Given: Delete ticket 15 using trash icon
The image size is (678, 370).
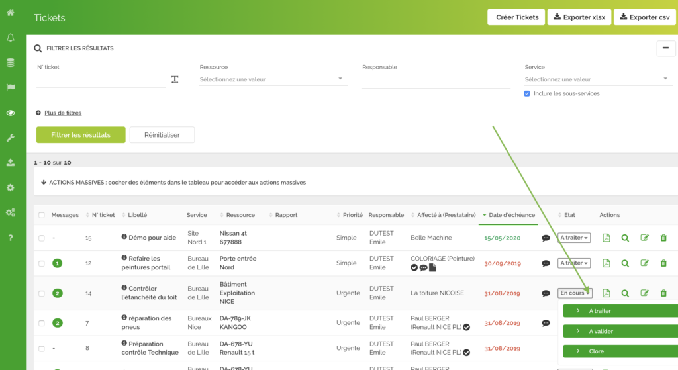Looking at the screenshot, I should coord(663,238).
